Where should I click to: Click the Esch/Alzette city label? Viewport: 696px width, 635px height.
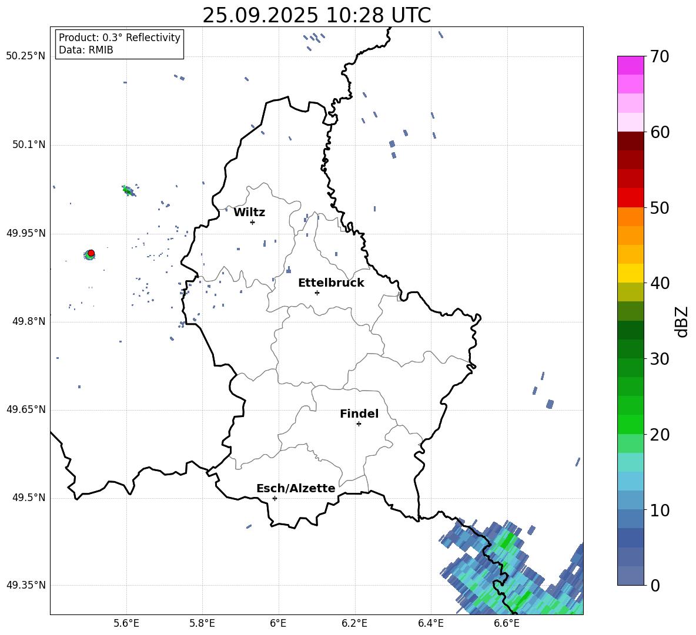point(296,488)
